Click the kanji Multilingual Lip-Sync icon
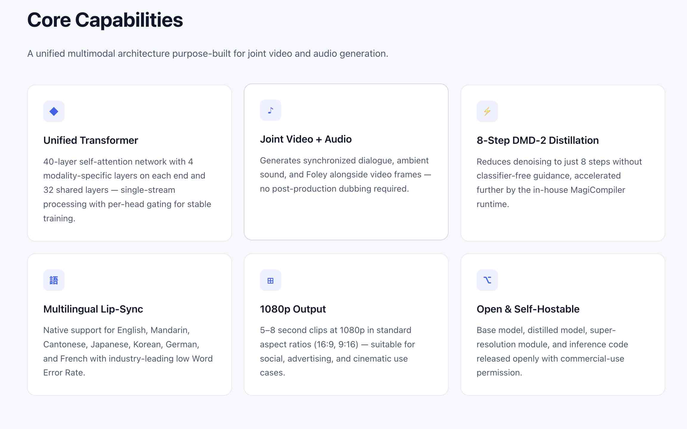This screenshot has width=687, height=429. (54, 280)
